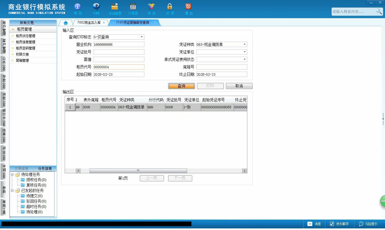This screenshot has width=385, height=230.
Task: Click the table scroll left arrow
Action: pyautogui.click(x=78, y=171)
